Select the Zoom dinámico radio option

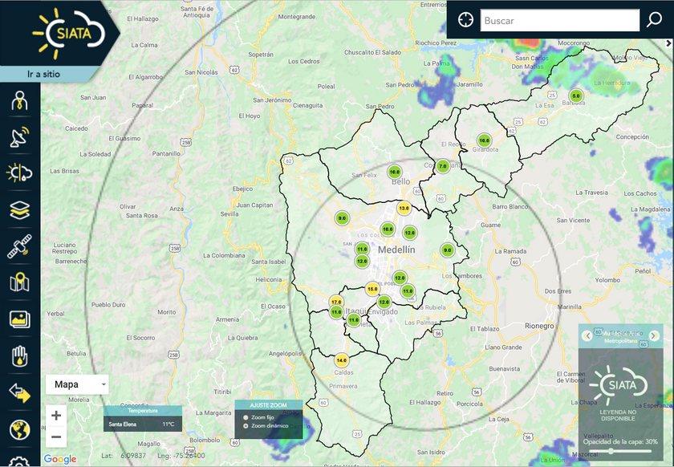(246, 426)
